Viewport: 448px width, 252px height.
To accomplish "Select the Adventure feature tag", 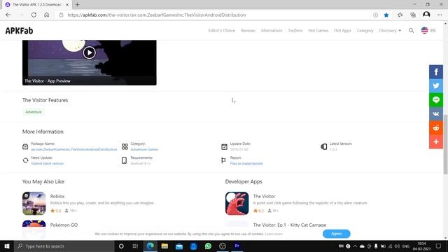I will pyautogui.click(x=34, y=112).
